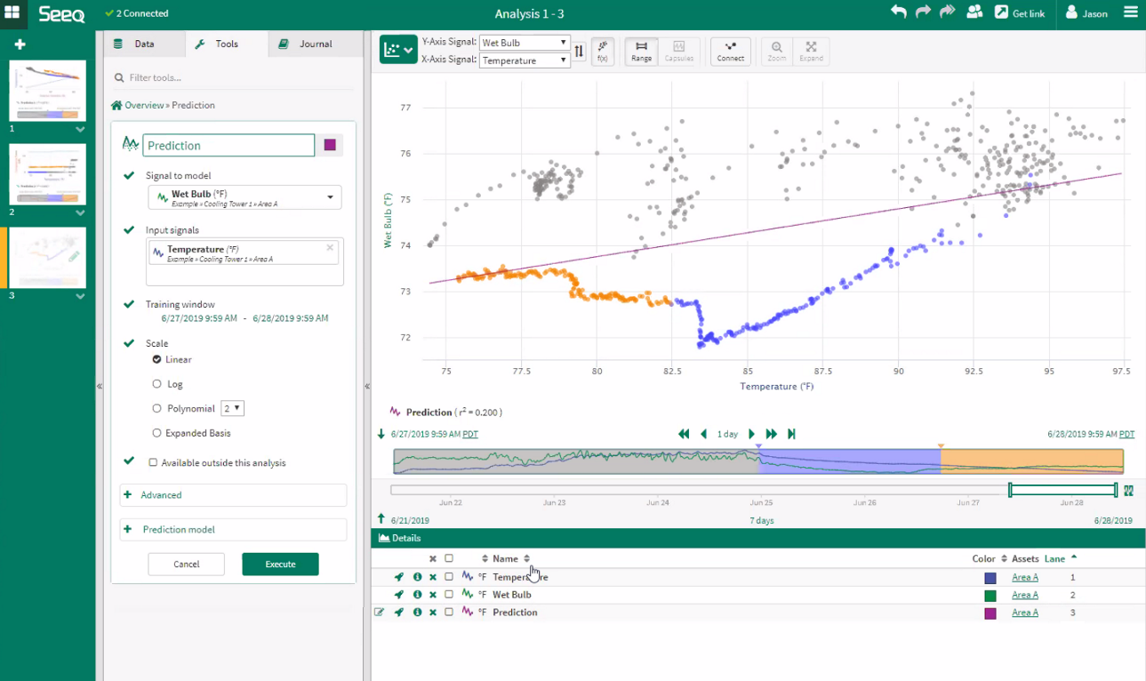Switch to the Data tab
This screenshot has height=681, width=1146.
(143, 44)
